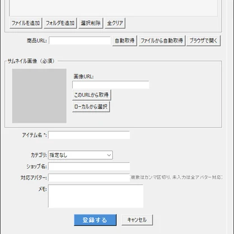
Task: Click ローカルから選択 button
Action: [91, 106]
